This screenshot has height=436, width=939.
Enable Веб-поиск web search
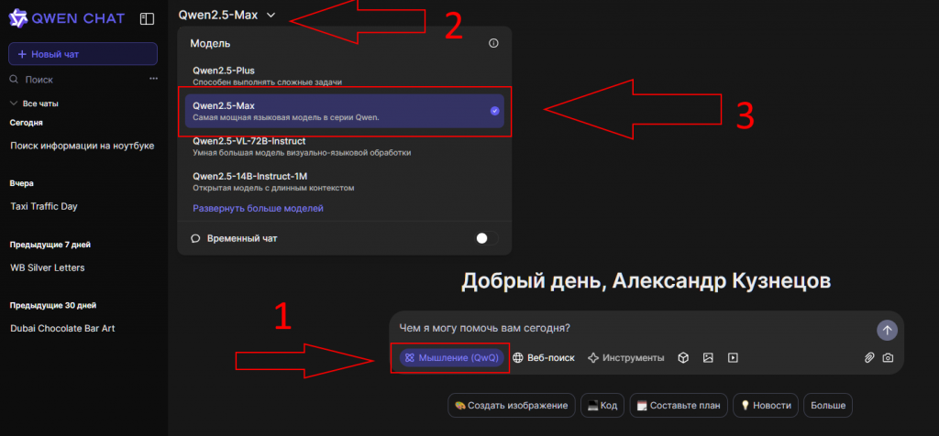click(x=544, y=357)
